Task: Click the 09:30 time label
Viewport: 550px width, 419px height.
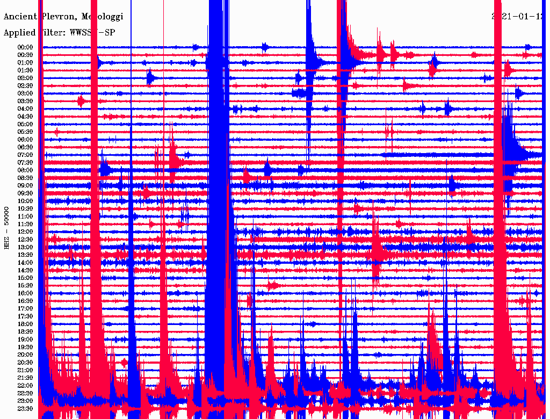Action: click(25, 193)
